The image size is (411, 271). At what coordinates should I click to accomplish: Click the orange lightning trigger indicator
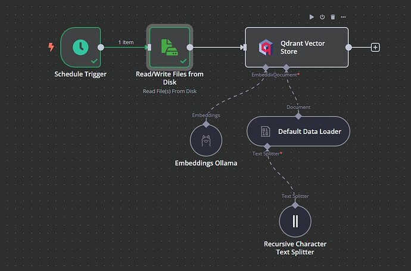point(51,47)
